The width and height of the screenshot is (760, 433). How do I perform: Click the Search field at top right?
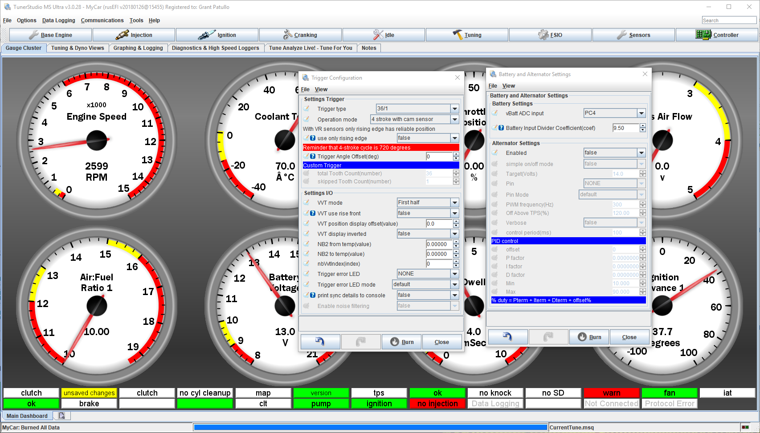pyautogui.click(x=729, y=20)
